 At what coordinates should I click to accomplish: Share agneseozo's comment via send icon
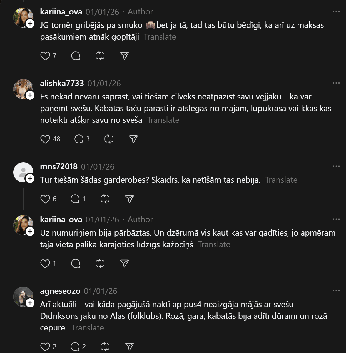[x=130, y=347]
